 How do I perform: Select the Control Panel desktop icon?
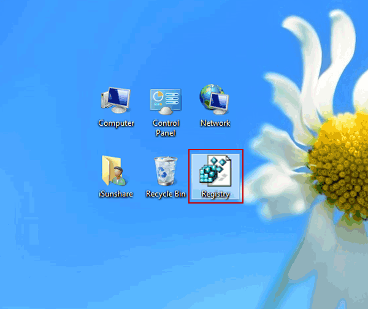[x=166, y=101]
